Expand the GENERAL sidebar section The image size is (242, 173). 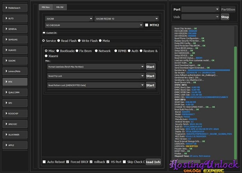(15, 29)
